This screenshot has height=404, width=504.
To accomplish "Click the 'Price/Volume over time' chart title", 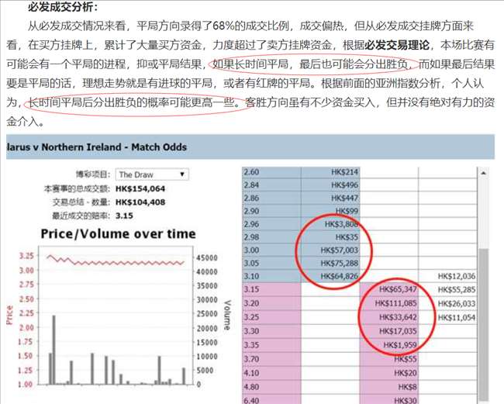I will pos(119,233).
